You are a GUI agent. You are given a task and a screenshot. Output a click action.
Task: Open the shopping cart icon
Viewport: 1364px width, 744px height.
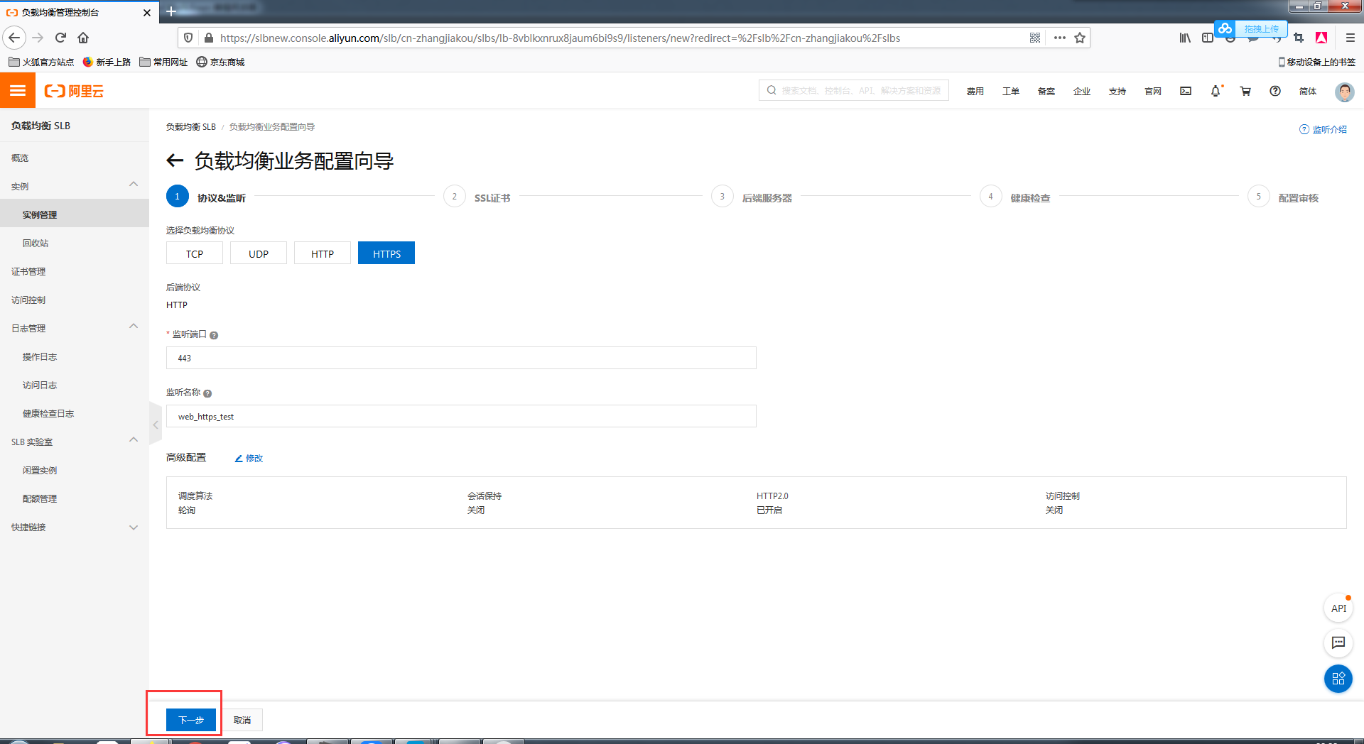tap(1245, 91)
